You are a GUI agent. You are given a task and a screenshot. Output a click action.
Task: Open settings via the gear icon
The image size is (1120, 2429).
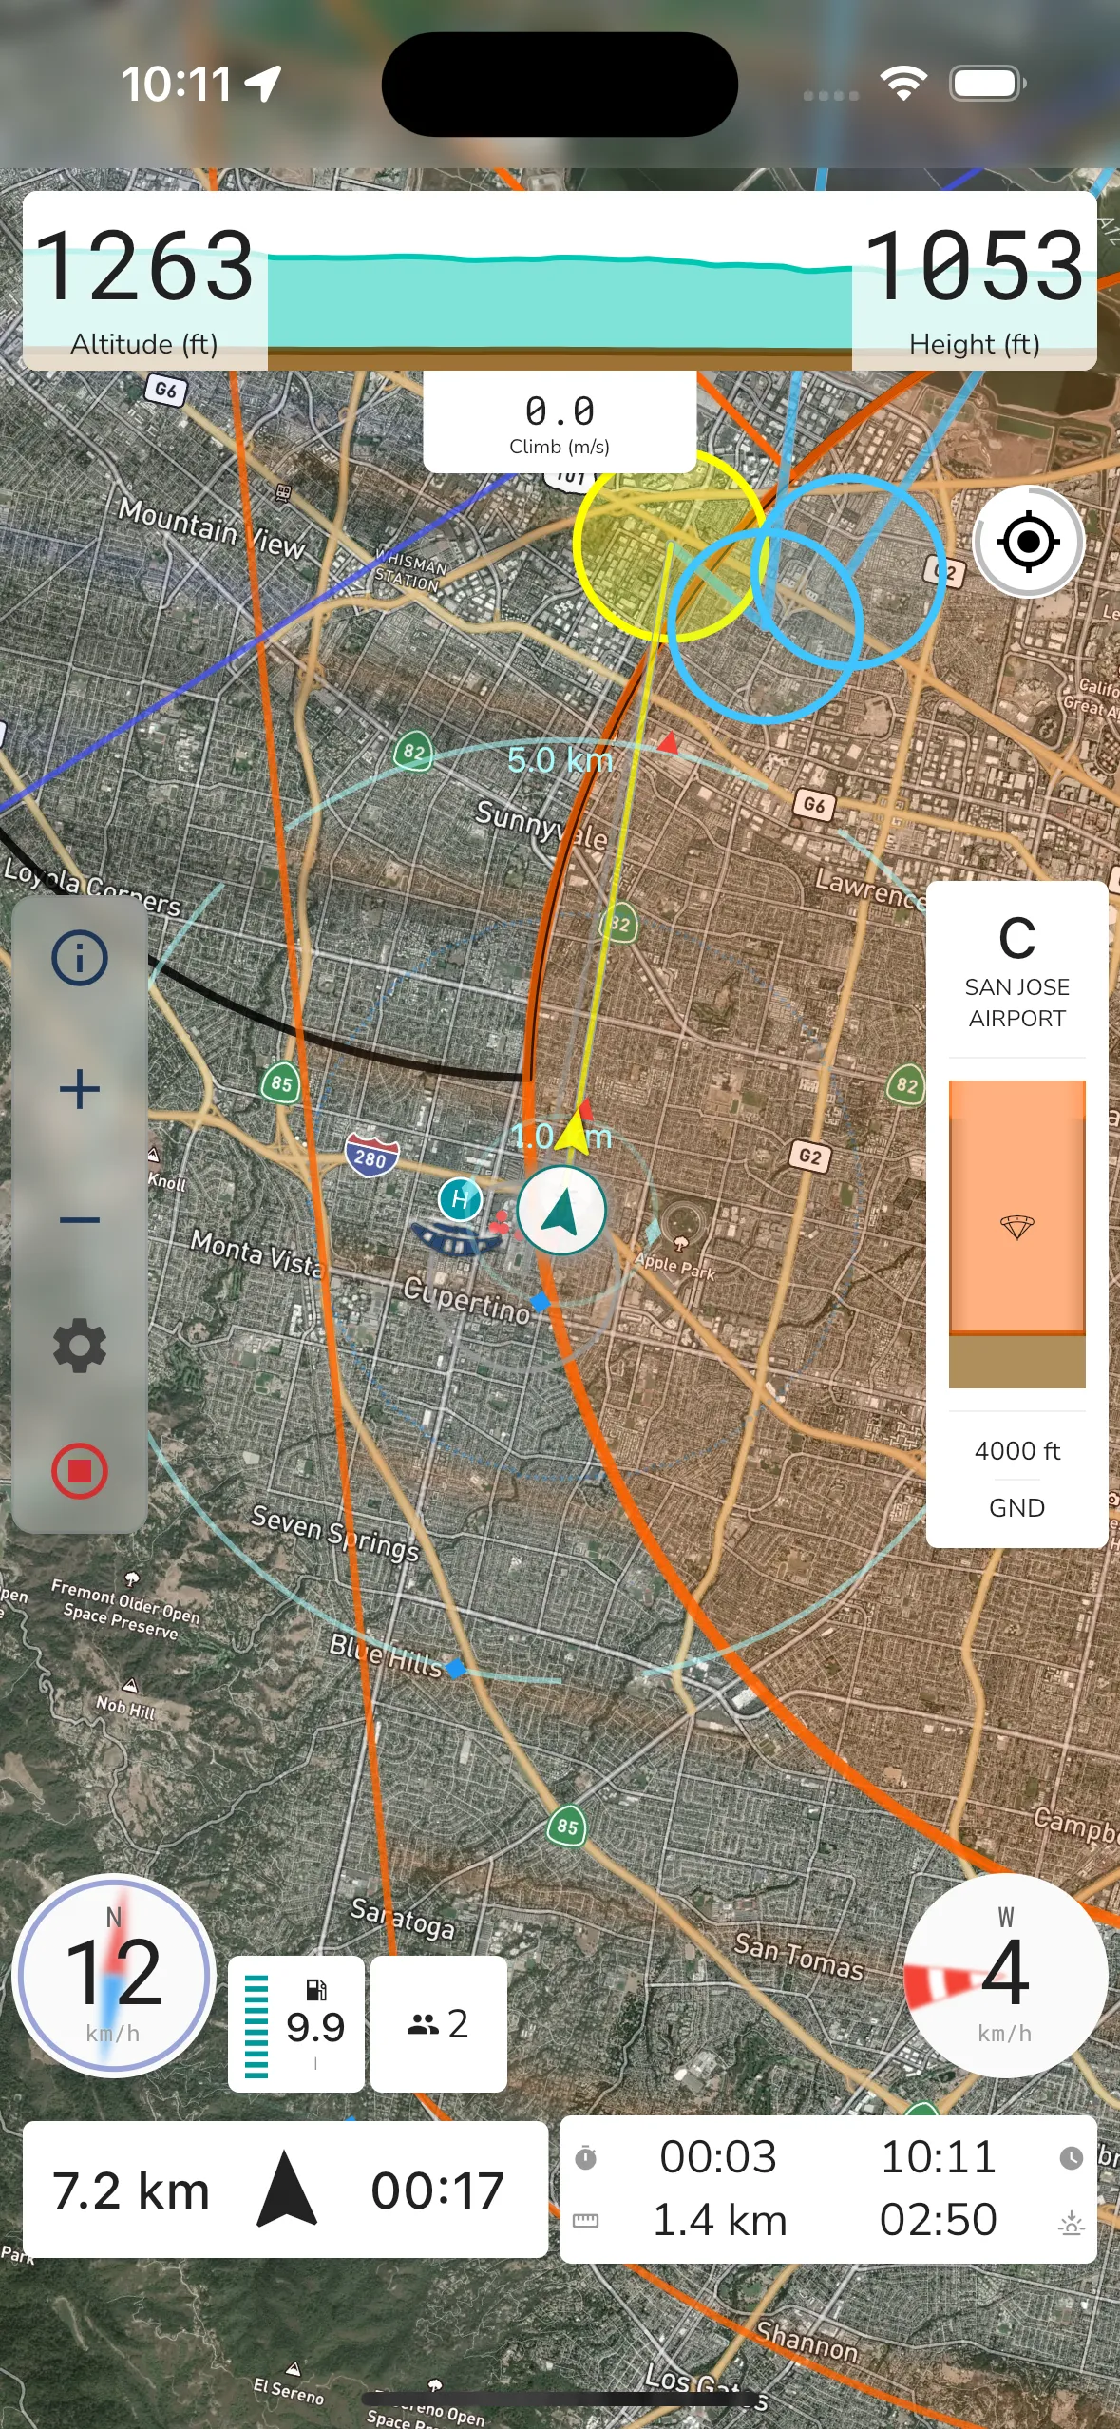point(80,1345)
